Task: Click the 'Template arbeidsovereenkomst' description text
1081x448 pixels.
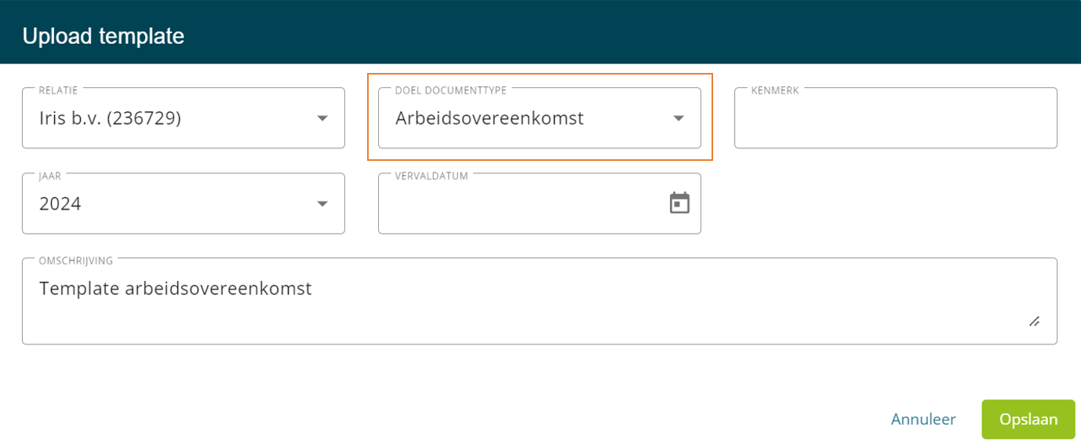Action: click(x=176, y=289)
